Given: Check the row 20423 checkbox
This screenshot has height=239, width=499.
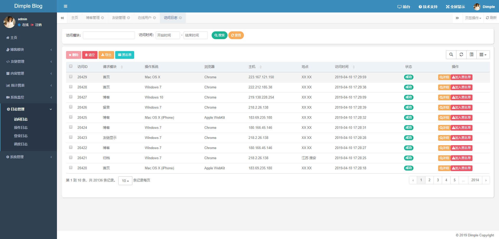Looking at the screenshot, I should tap(71, 137).
